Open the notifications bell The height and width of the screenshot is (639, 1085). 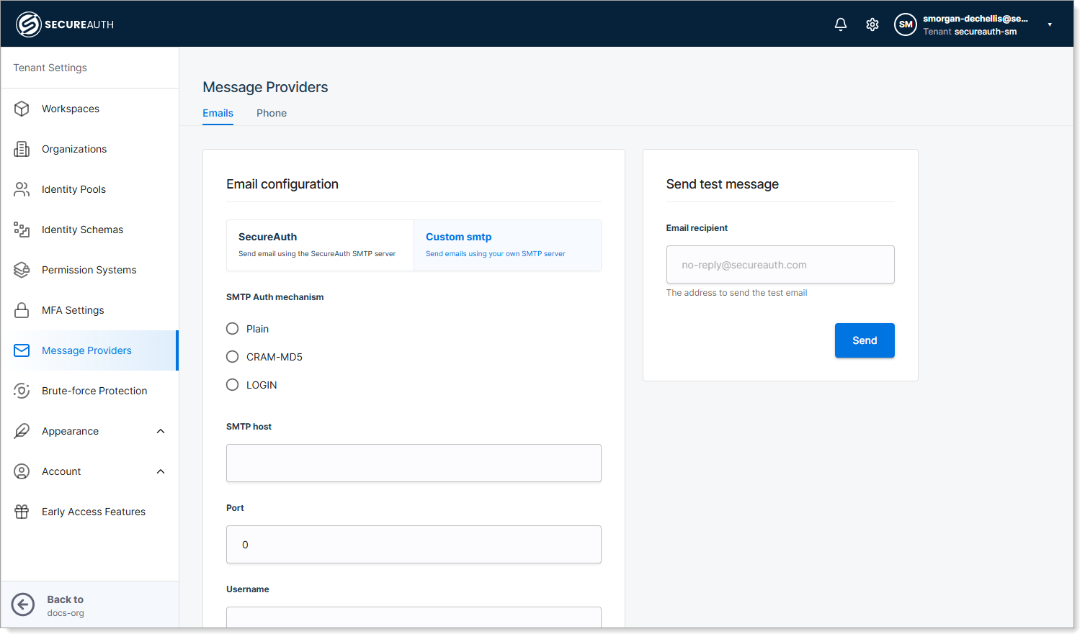841,24
